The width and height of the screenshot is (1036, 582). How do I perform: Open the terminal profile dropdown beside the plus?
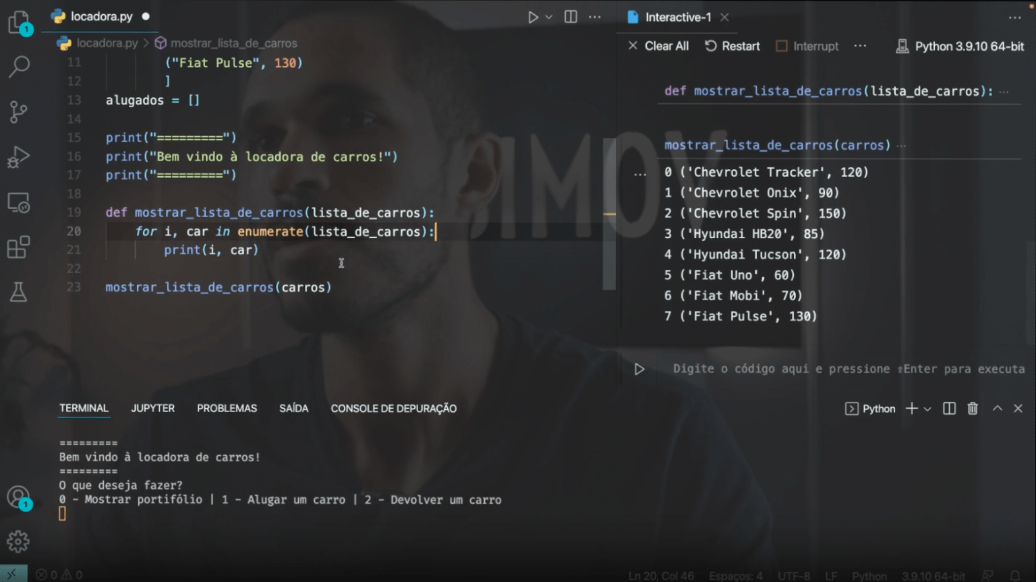(x=927, y=409)
